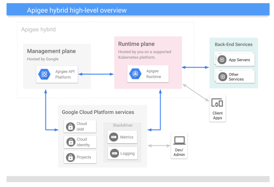
Task: Click the Apigee hybrid high-level overview title bar
Action: (138, 10)
